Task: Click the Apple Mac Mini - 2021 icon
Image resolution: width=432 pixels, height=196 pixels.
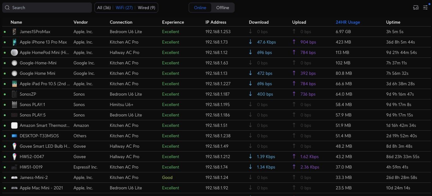Action: click(x=14, y=188)
